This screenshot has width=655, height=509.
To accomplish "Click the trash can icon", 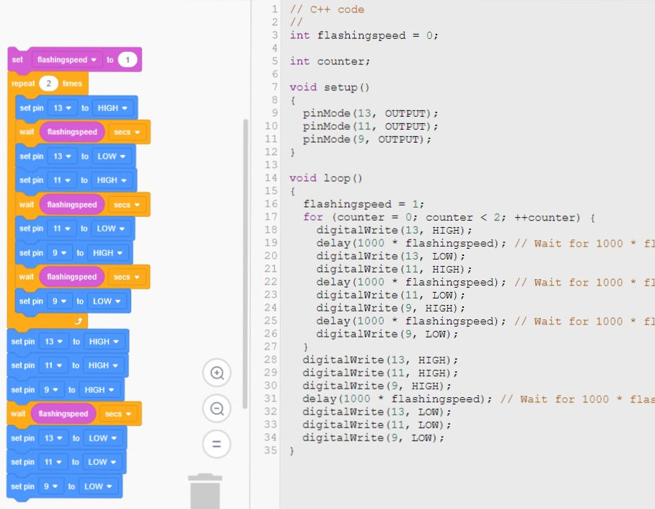I will point(205,491).
